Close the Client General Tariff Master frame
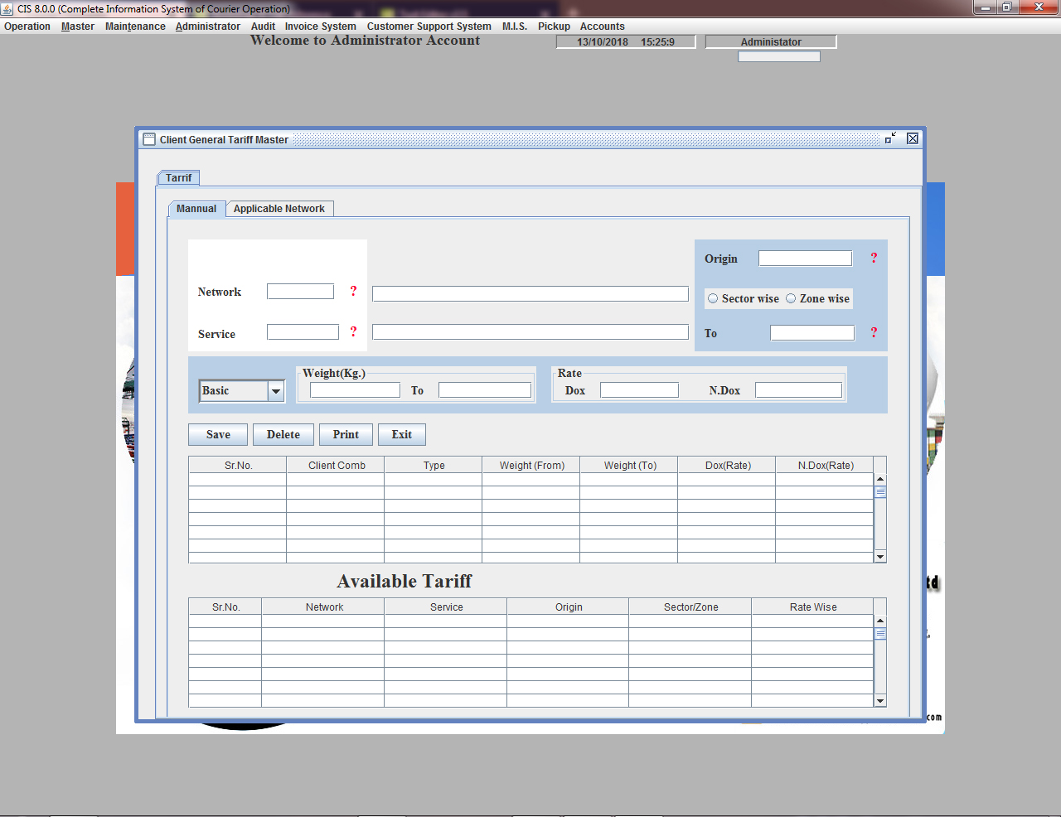The height and width of the screenshot is (817, 1061). [913, 138]
